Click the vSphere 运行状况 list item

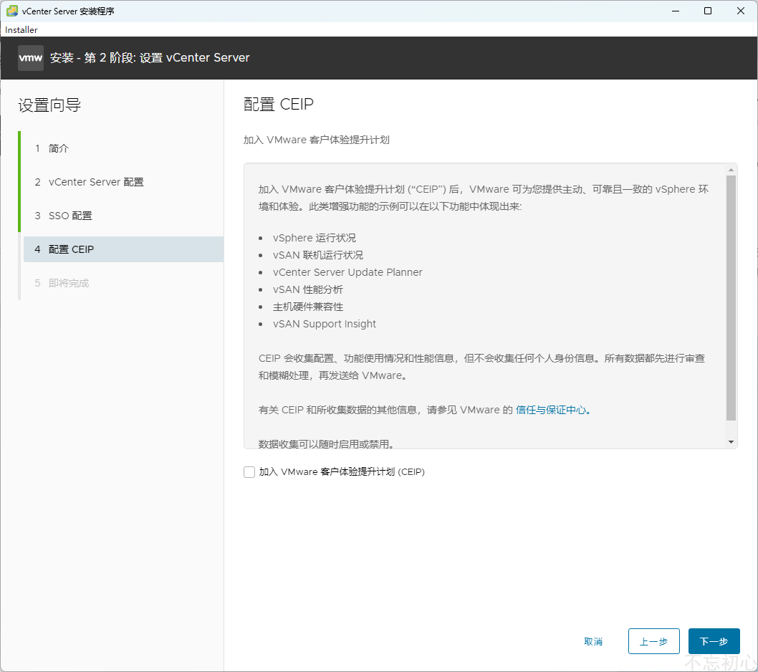[315, 238]
